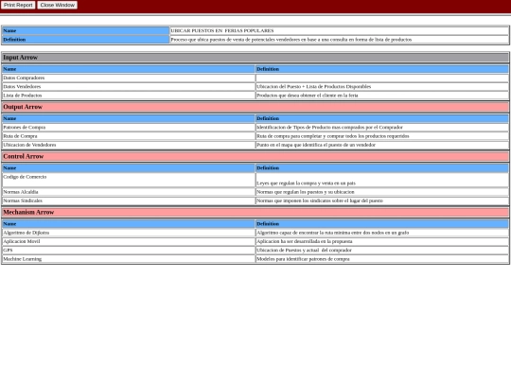
Task: Click definition 'Identificacion de Tipos de Producto'
Action: 330,128
